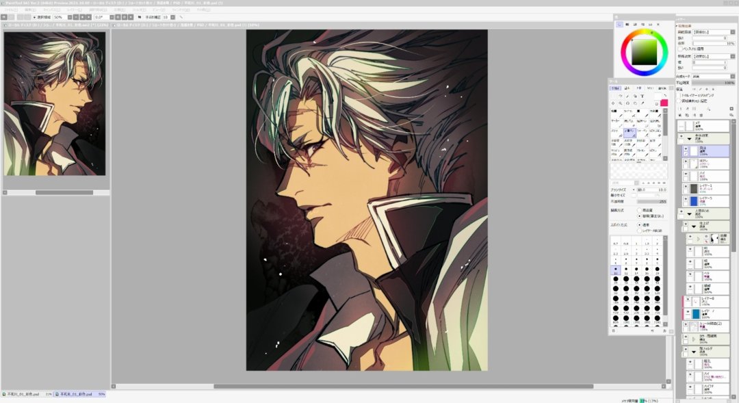739x403 pixels.
Task: Collapse the 人物まとめ layer folder
Action: [x=690, y=214]
